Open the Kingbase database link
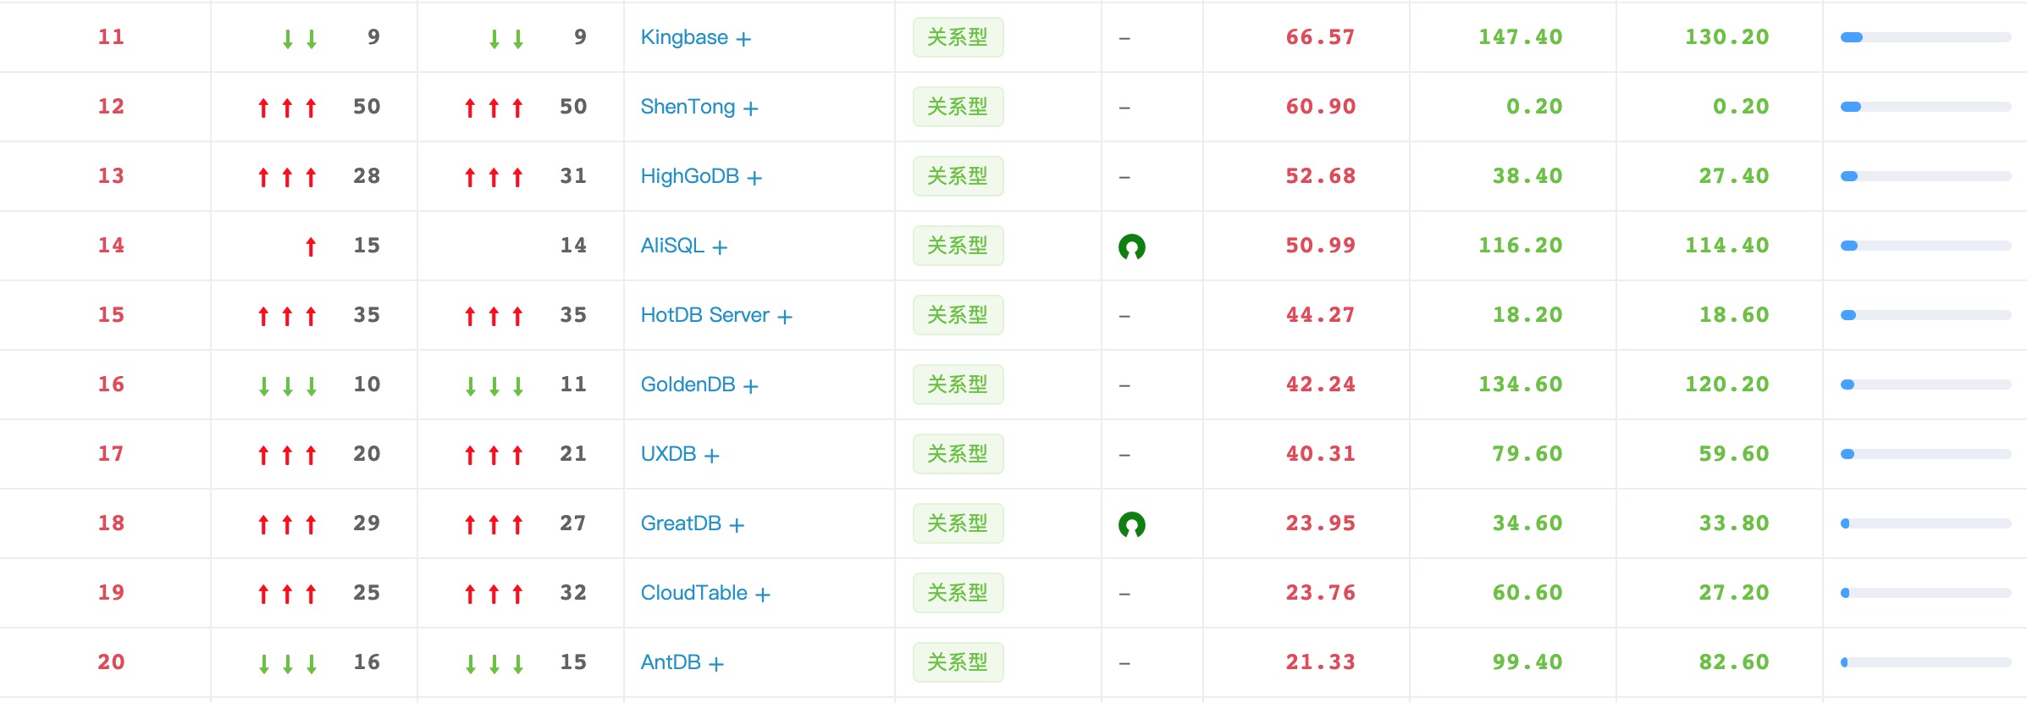Viewport: 2027px width, 703px height. 684,37
